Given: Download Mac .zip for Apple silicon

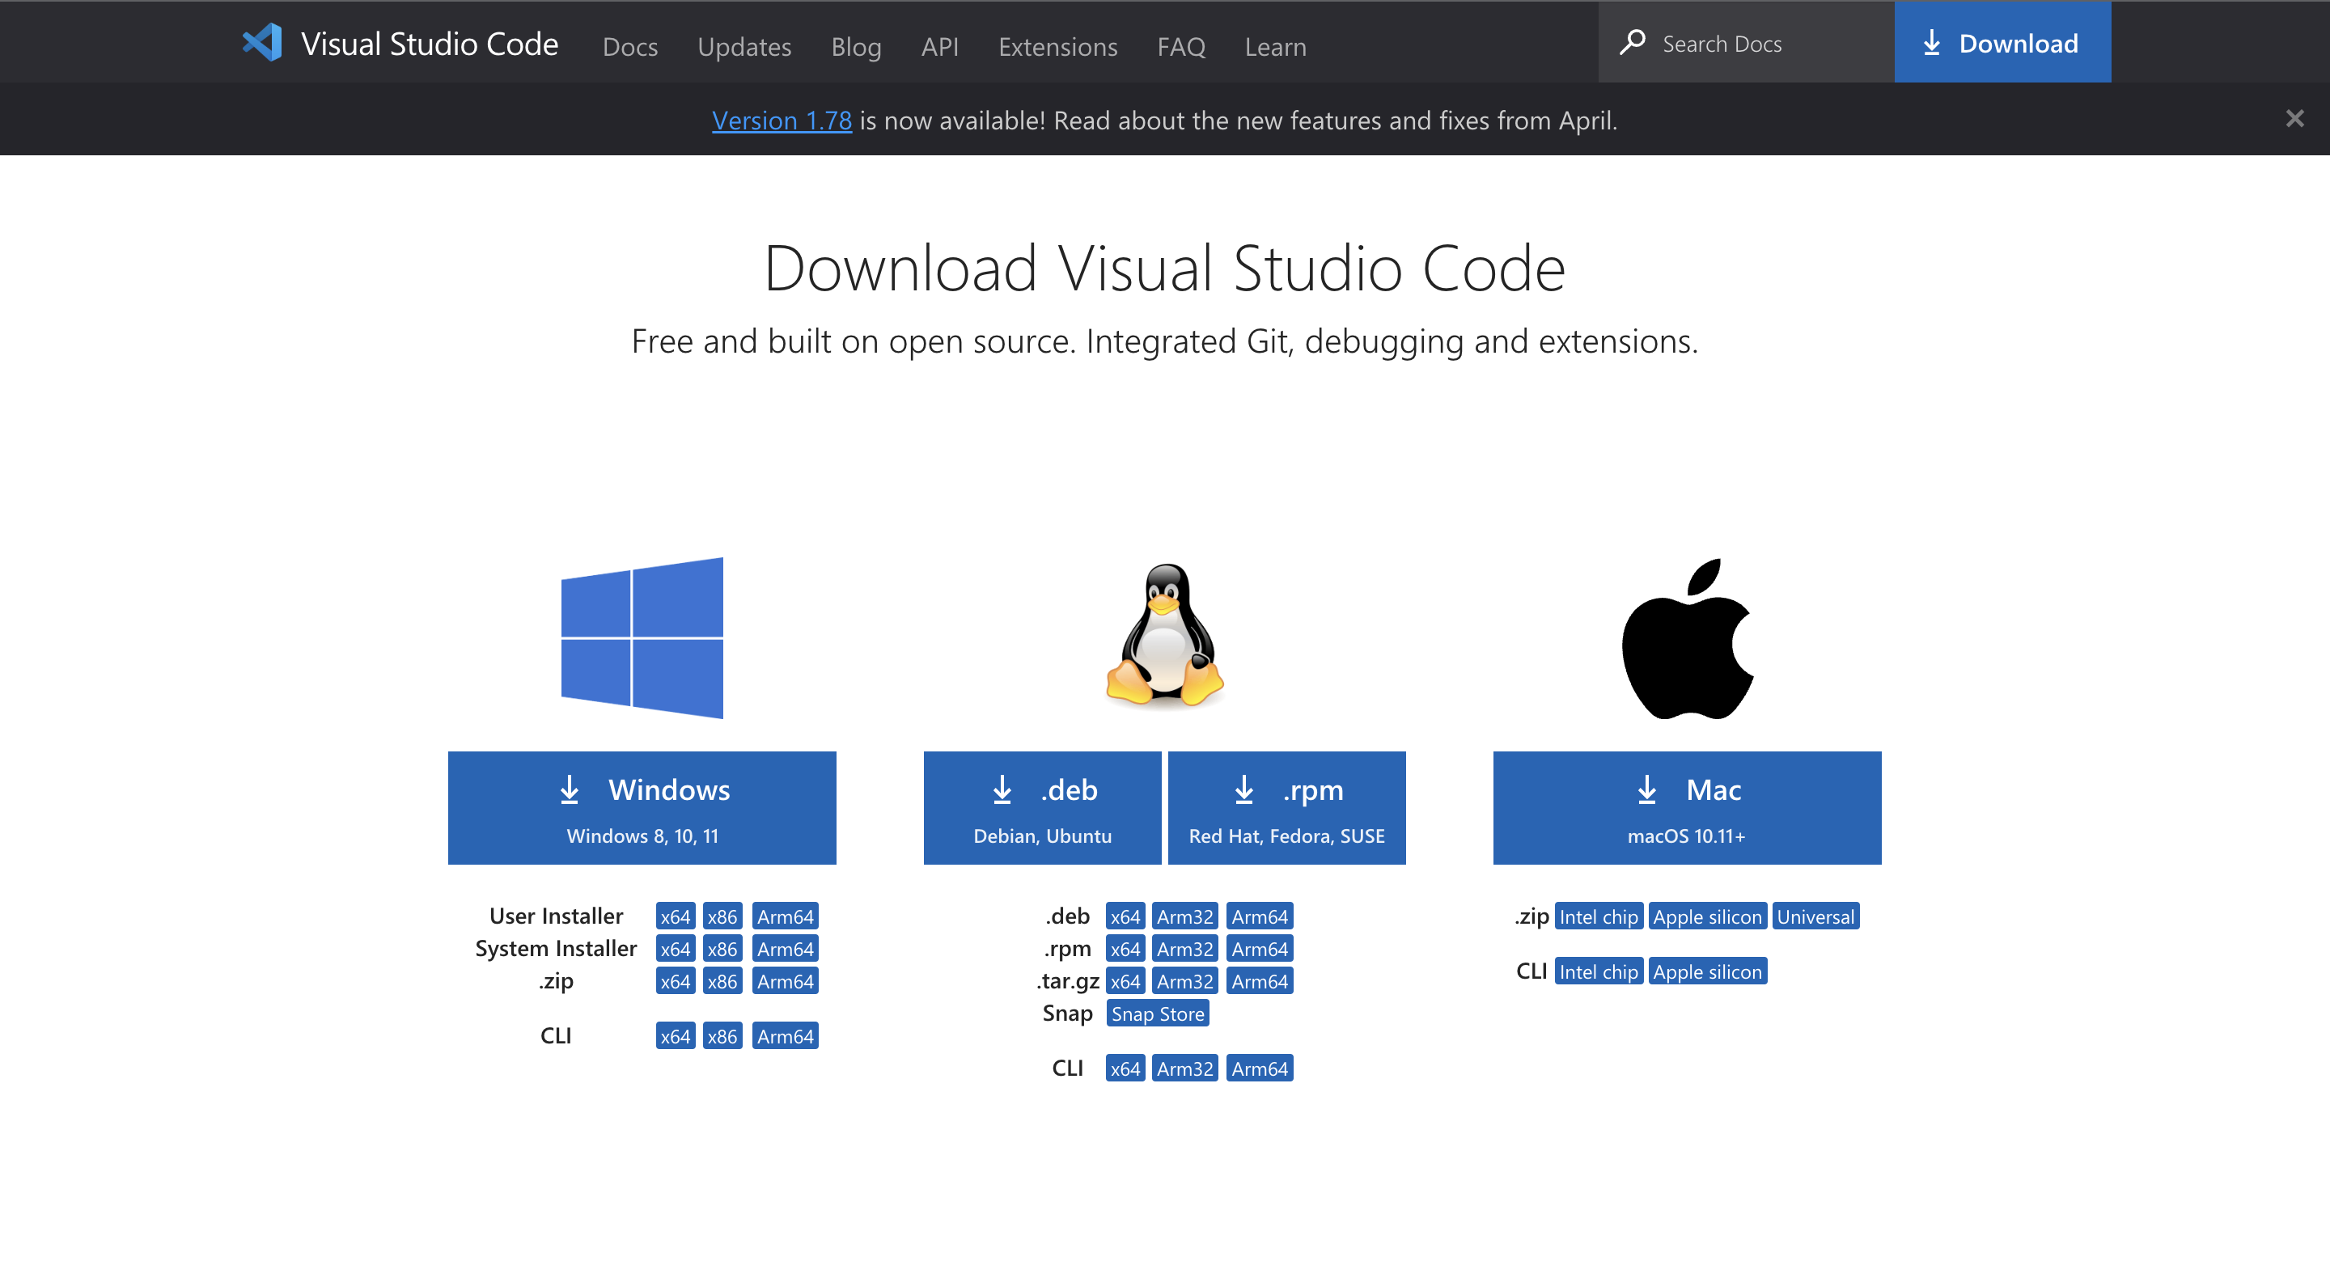Looking at the screenshot, I should click(1708, 916).
